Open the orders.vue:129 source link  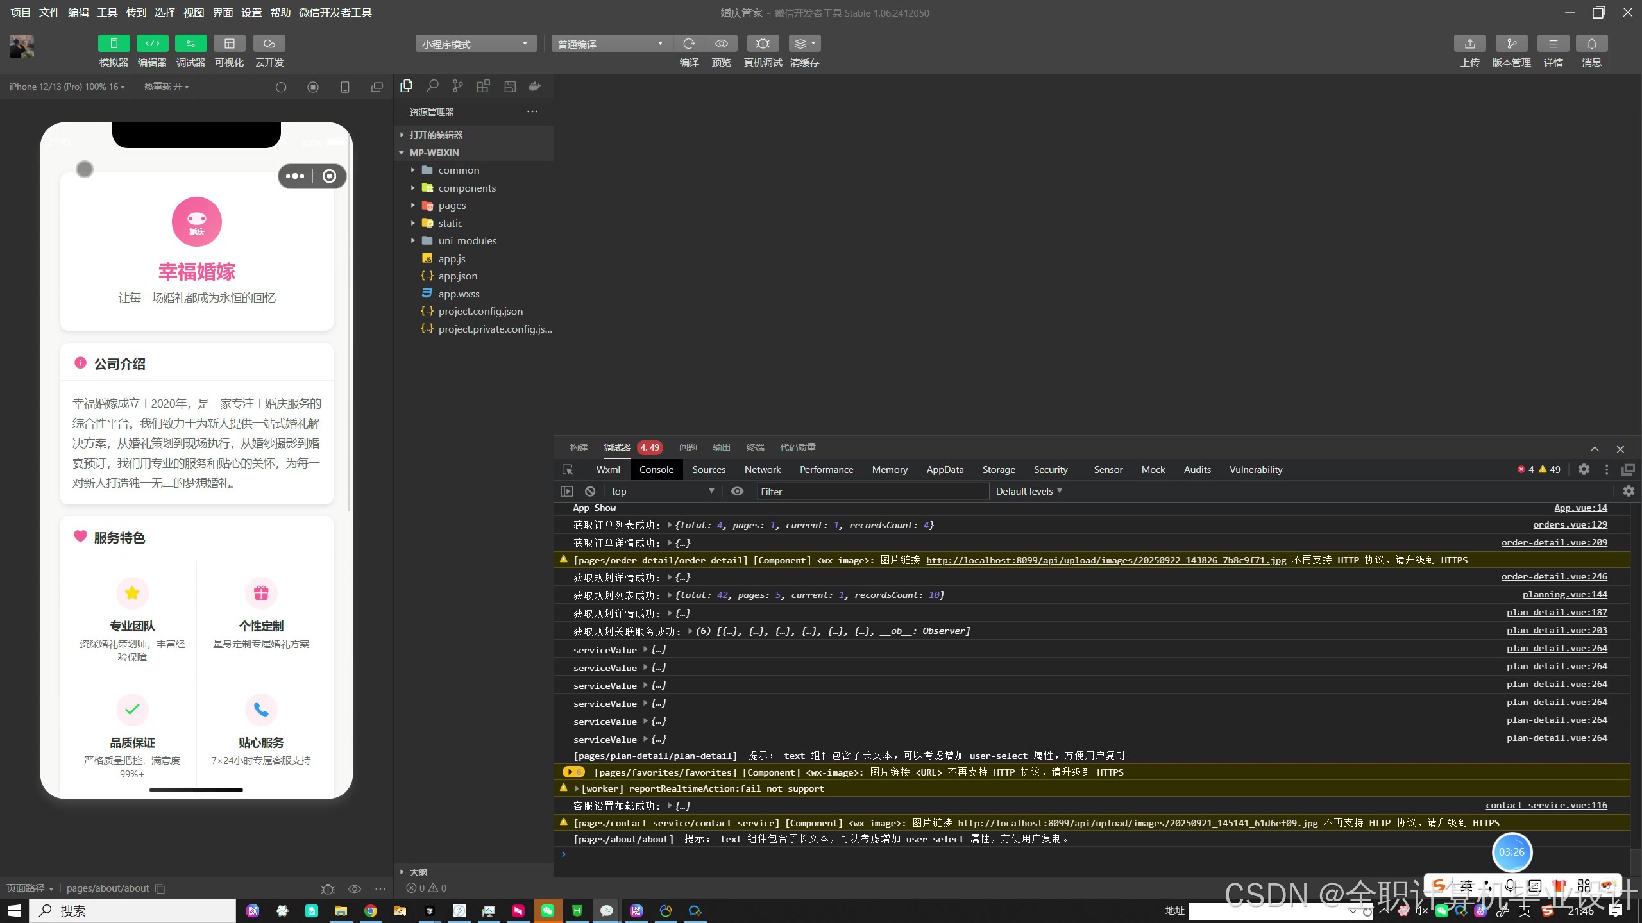tap(1570, 524)
